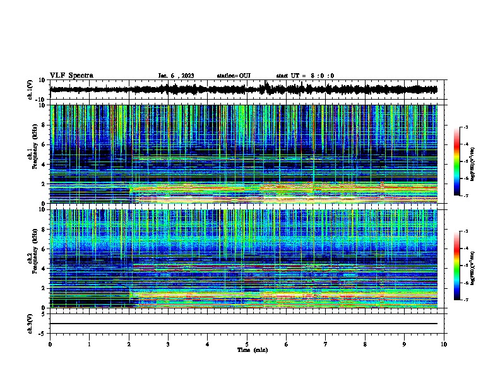Click time axis tick label "8"

point(365,344)
